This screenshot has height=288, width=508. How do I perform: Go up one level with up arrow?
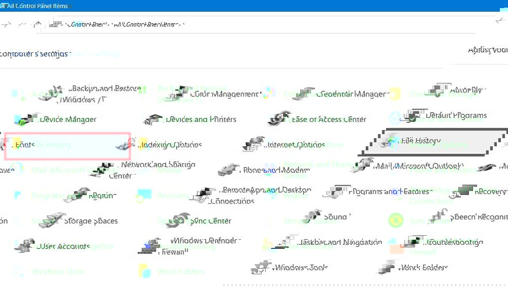[38, 24]
